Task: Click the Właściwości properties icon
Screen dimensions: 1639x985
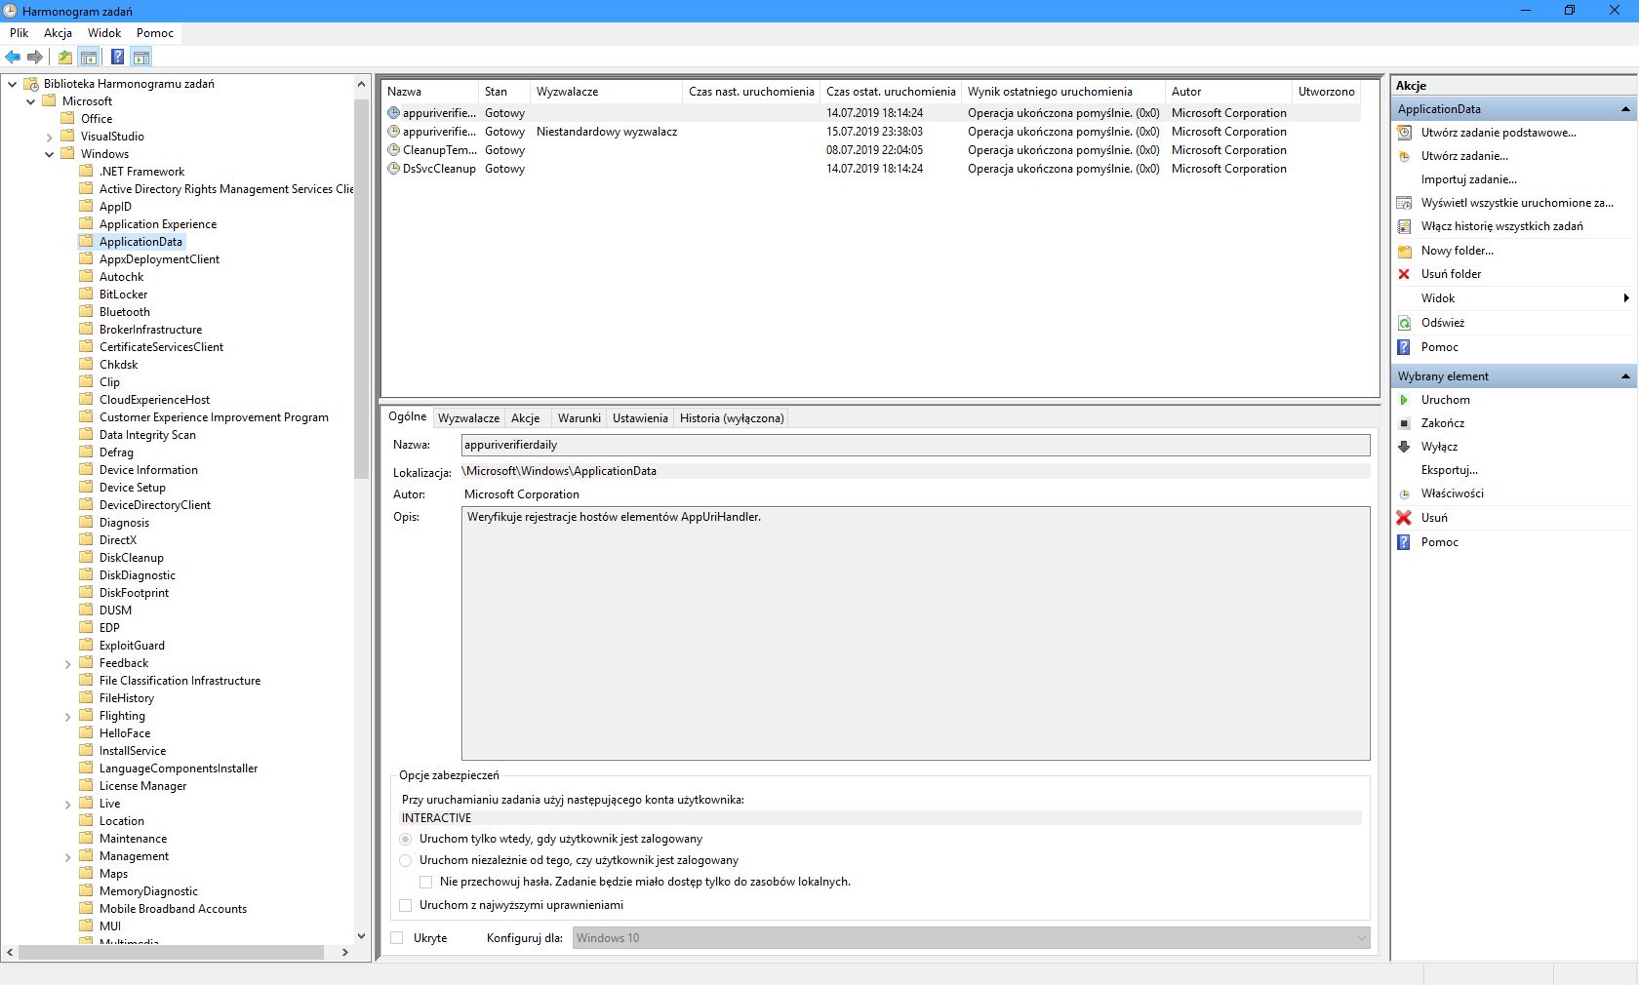Action: click(x=1404, y=493)
